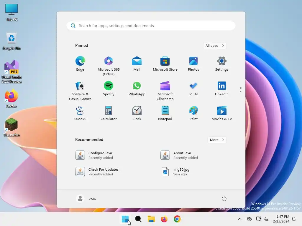Image resolution: width=302 pixels, height=226 pixels.
Task: Show hidden system tray icons
Action: click(240, 219)
